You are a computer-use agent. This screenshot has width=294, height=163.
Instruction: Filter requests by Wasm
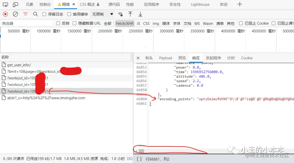[208, 23]
